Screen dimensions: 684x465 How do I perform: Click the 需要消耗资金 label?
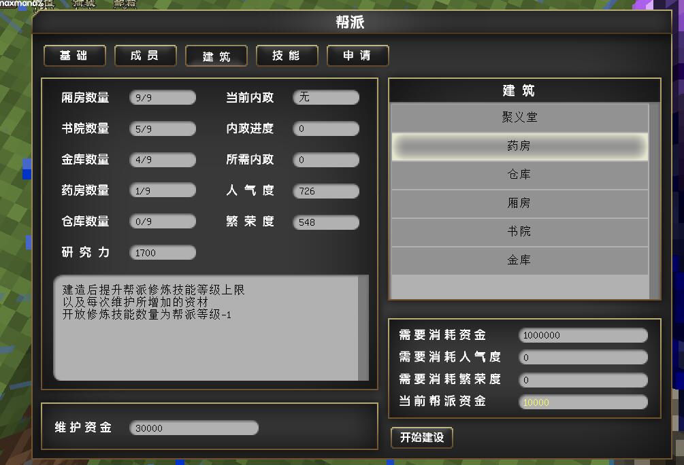[442, 335]
